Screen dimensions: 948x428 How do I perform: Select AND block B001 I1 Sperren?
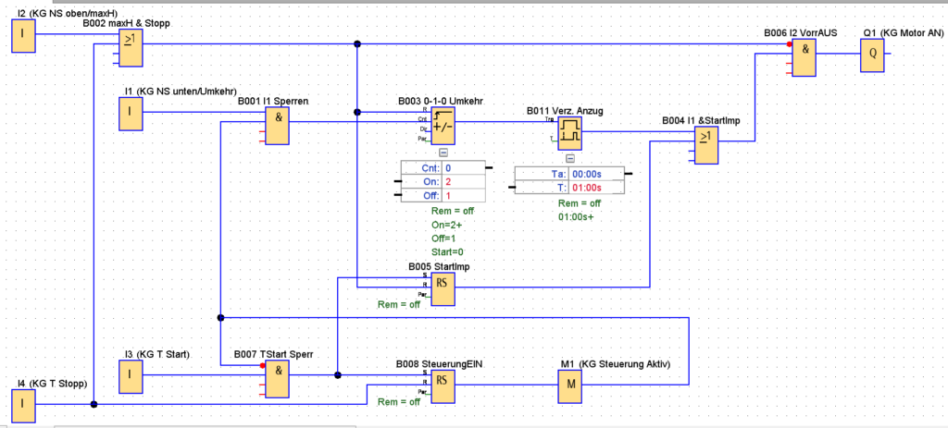pos(277,126)
